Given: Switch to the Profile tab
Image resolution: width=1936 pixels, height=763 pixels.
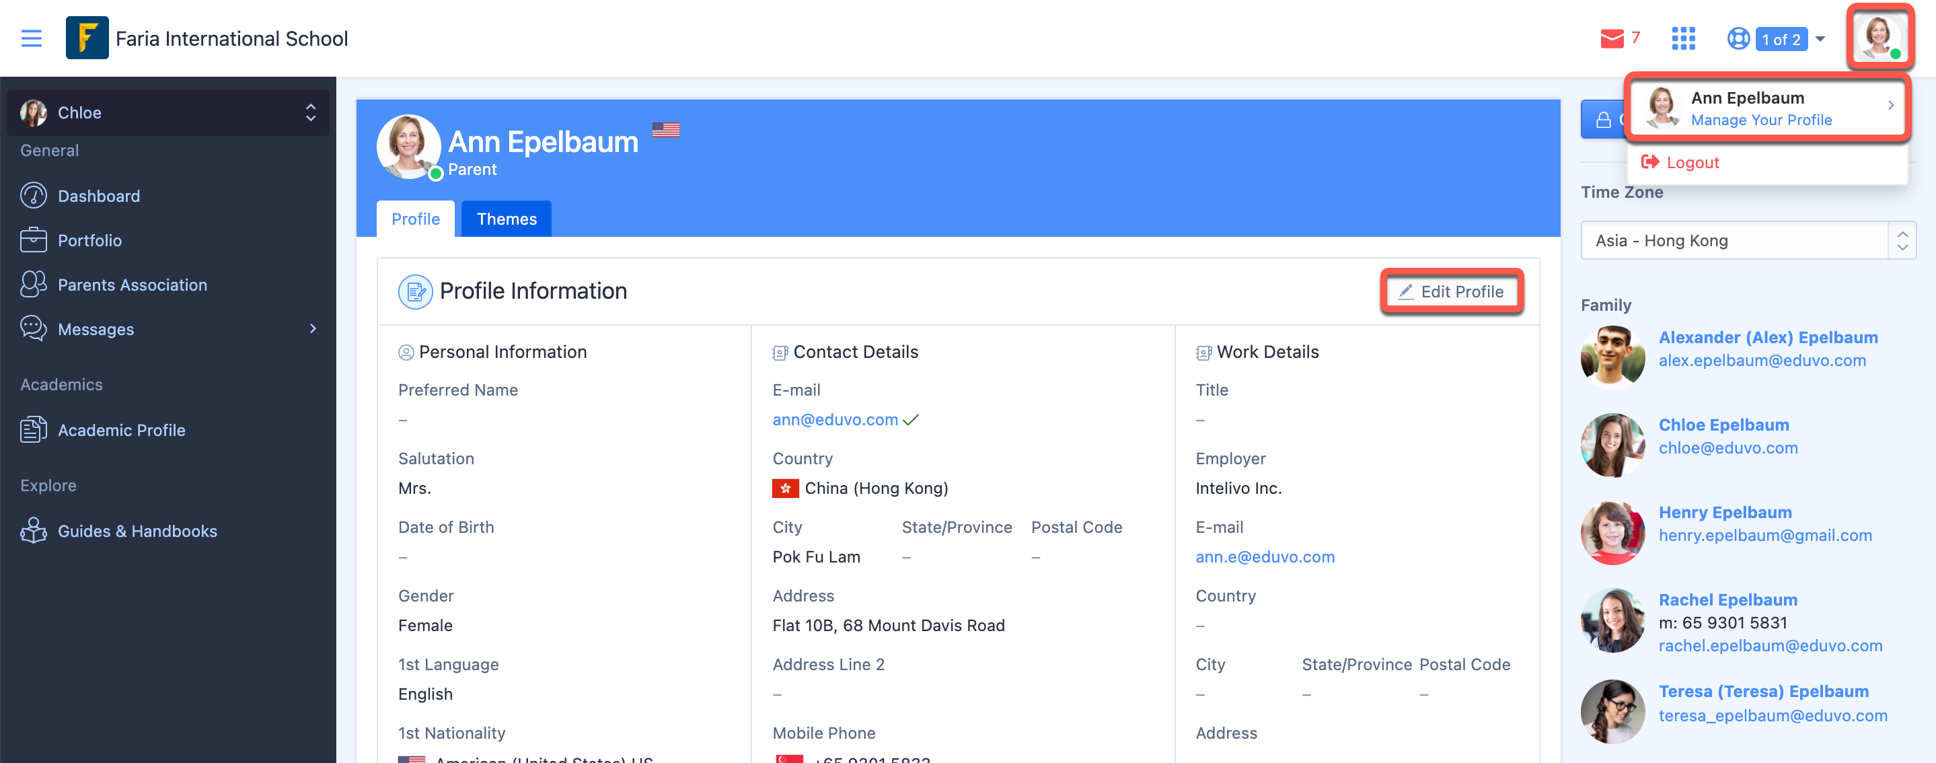Looking at the screenshot, I should point(416,219).
